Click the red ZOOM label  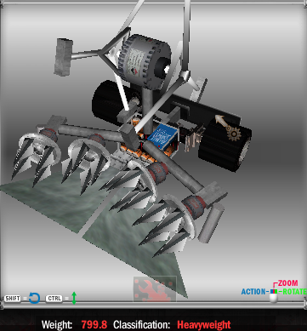[287, 283]
